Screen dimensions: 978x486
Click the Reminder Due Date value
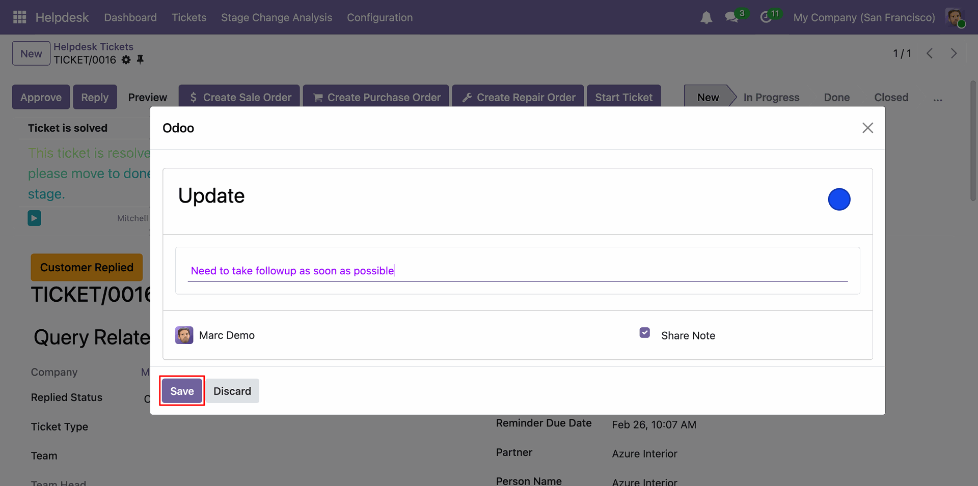pos(654,424)
